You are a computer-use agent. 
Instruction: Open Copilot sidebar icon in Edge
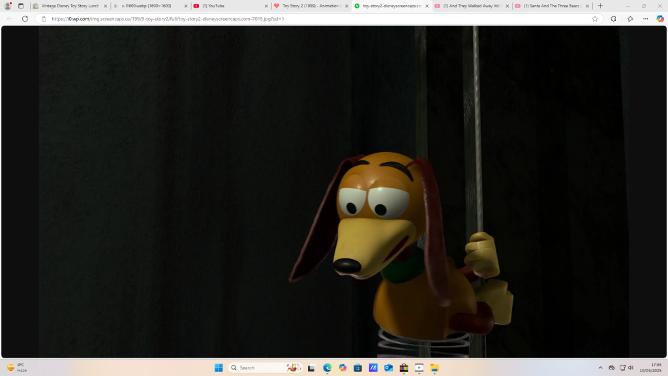(x=660, y=19)
